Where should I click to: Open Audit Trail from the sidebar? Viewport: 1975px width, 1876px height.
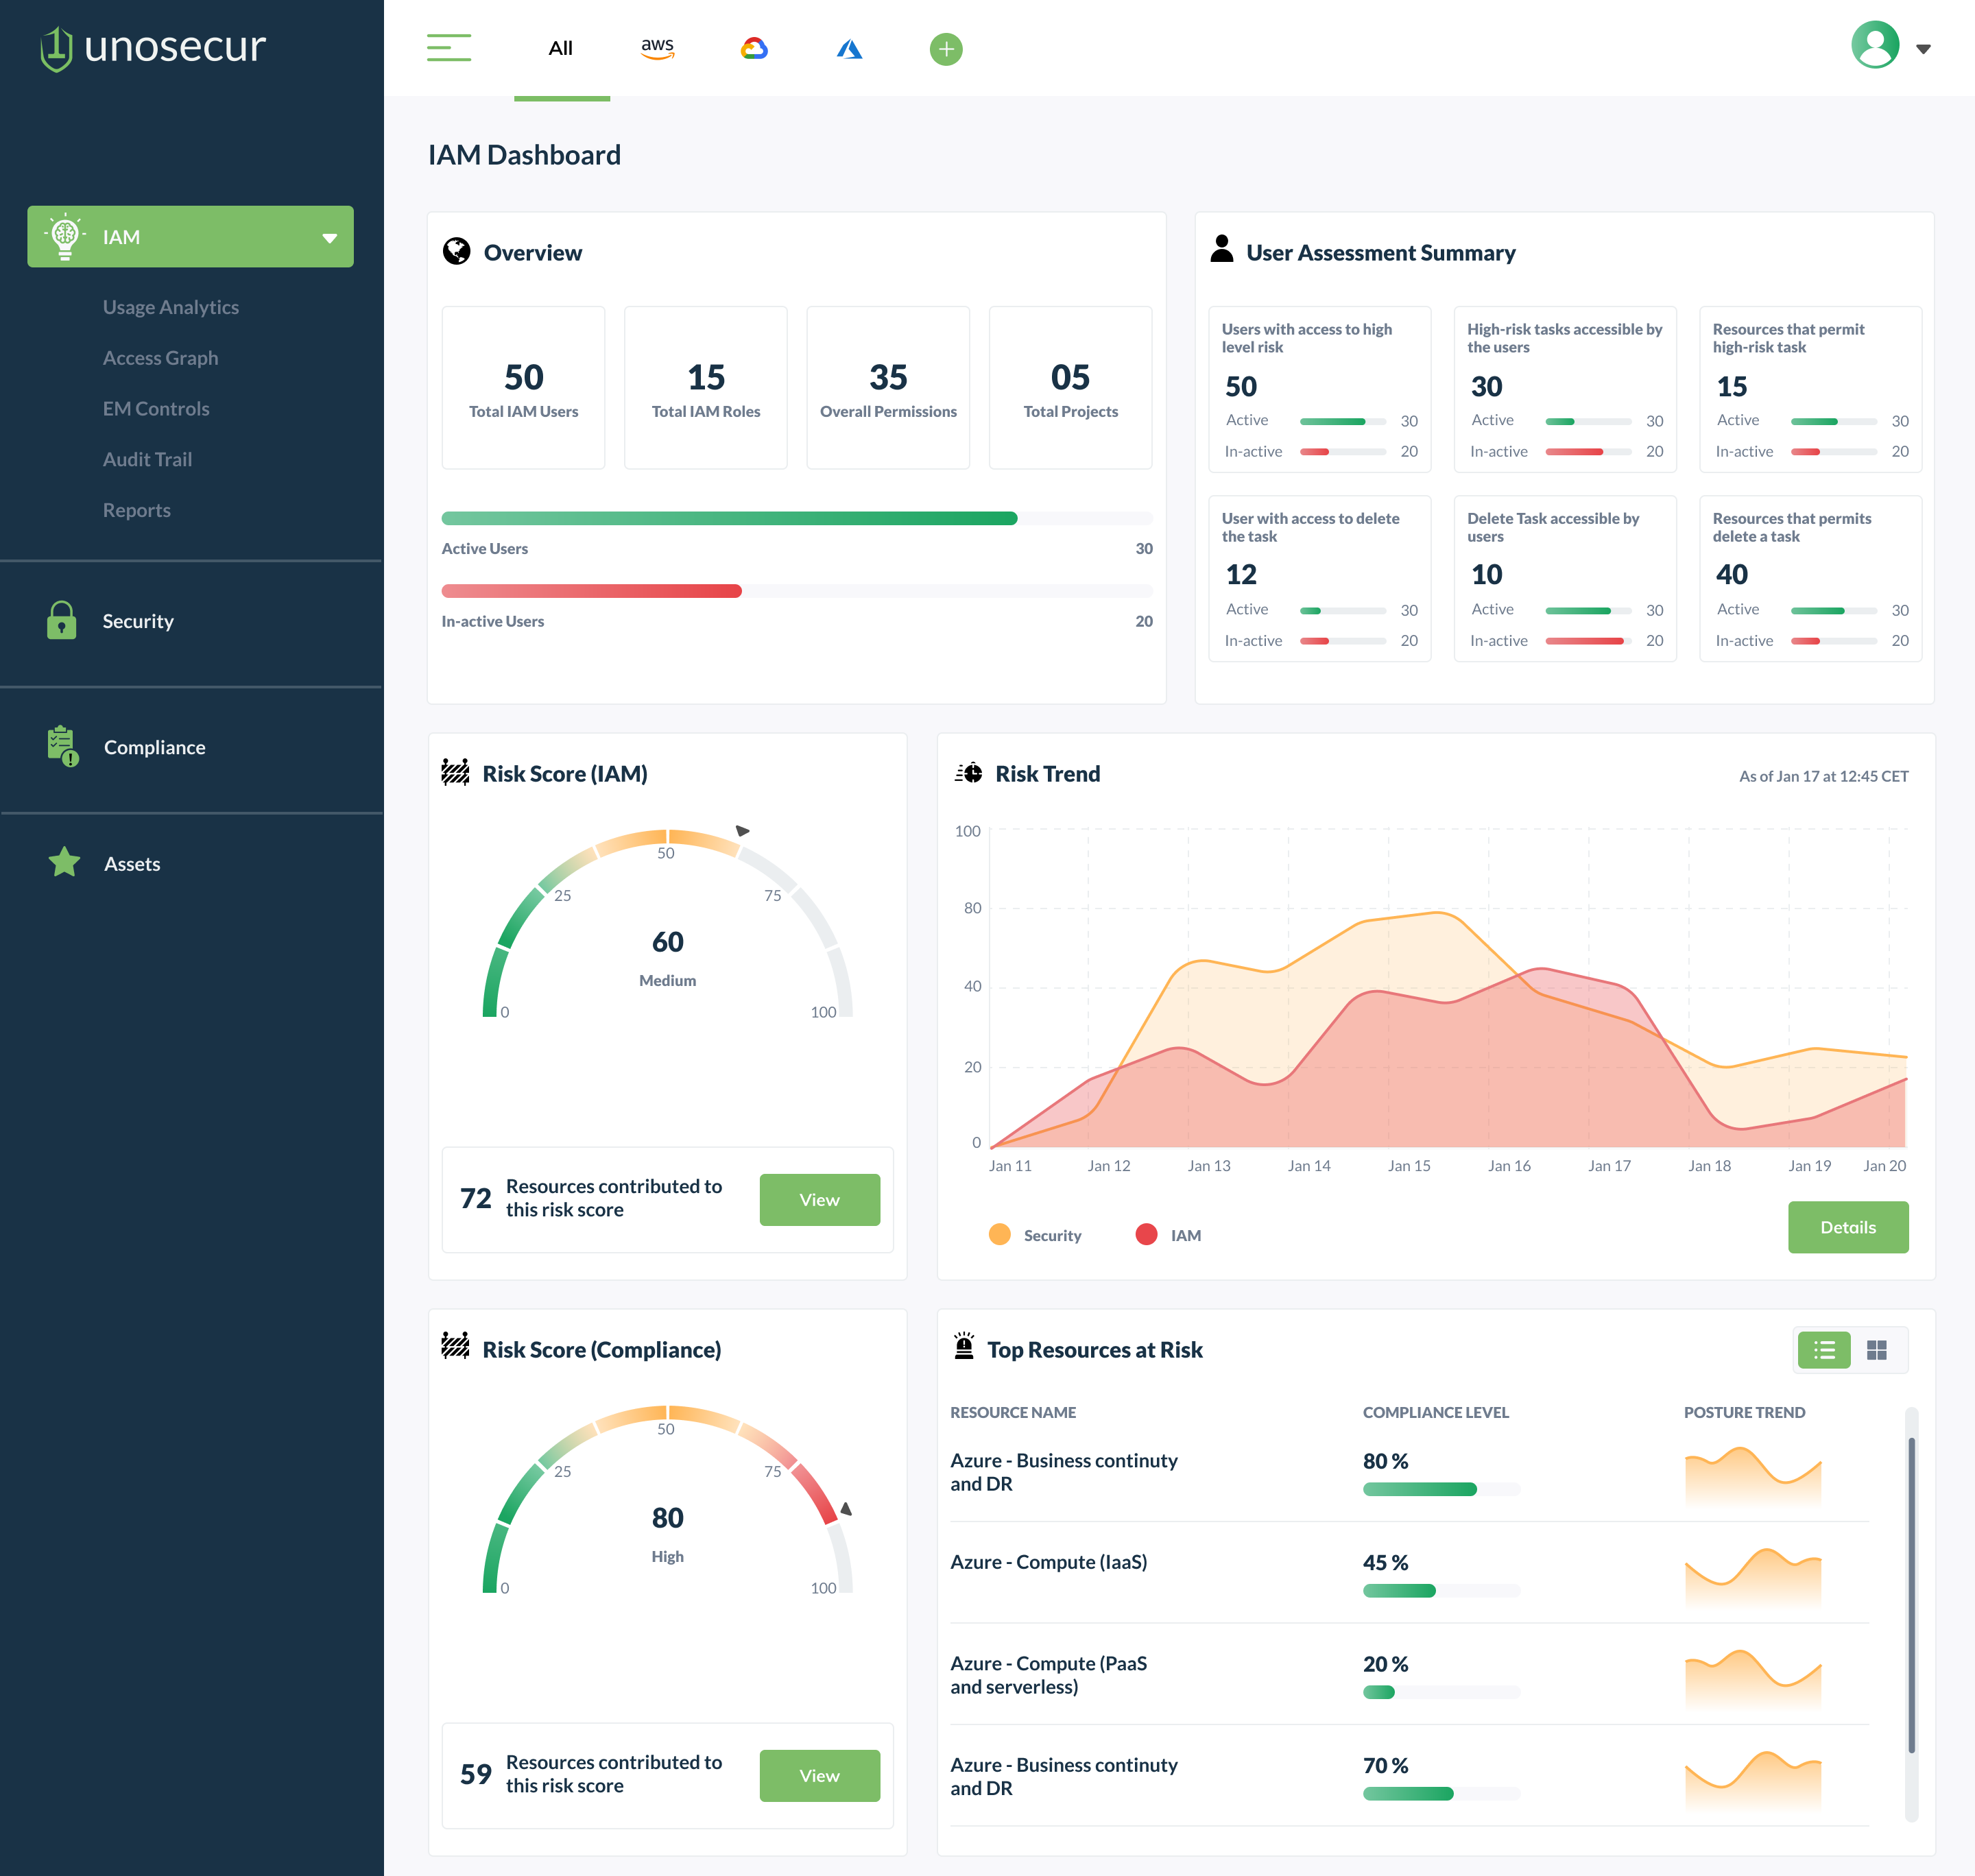[x=147, y=459]
